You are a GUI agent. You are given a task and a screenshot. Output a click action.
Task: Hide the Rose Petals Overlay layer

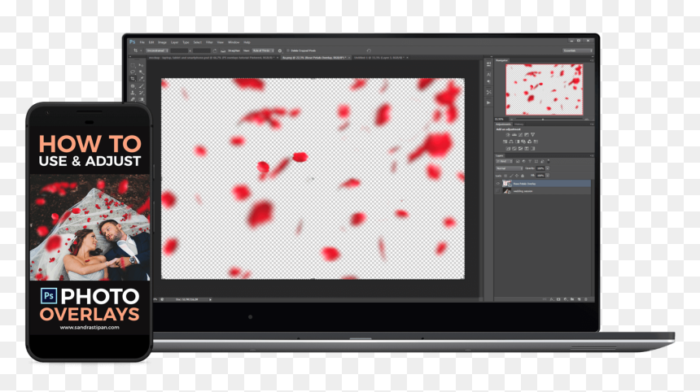(498, 184)
